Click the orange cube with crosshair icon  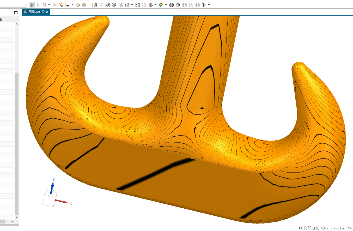pos(61,5)
